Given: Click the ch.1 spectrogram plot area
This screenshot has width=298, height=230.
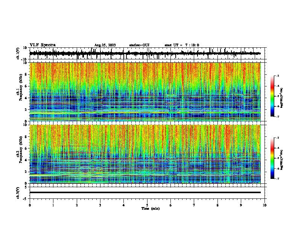Looking at the screenshot, I should (145, 92).
